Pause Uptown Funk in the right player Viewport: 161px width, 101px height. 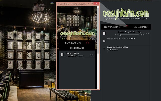(x=104, y=33)
